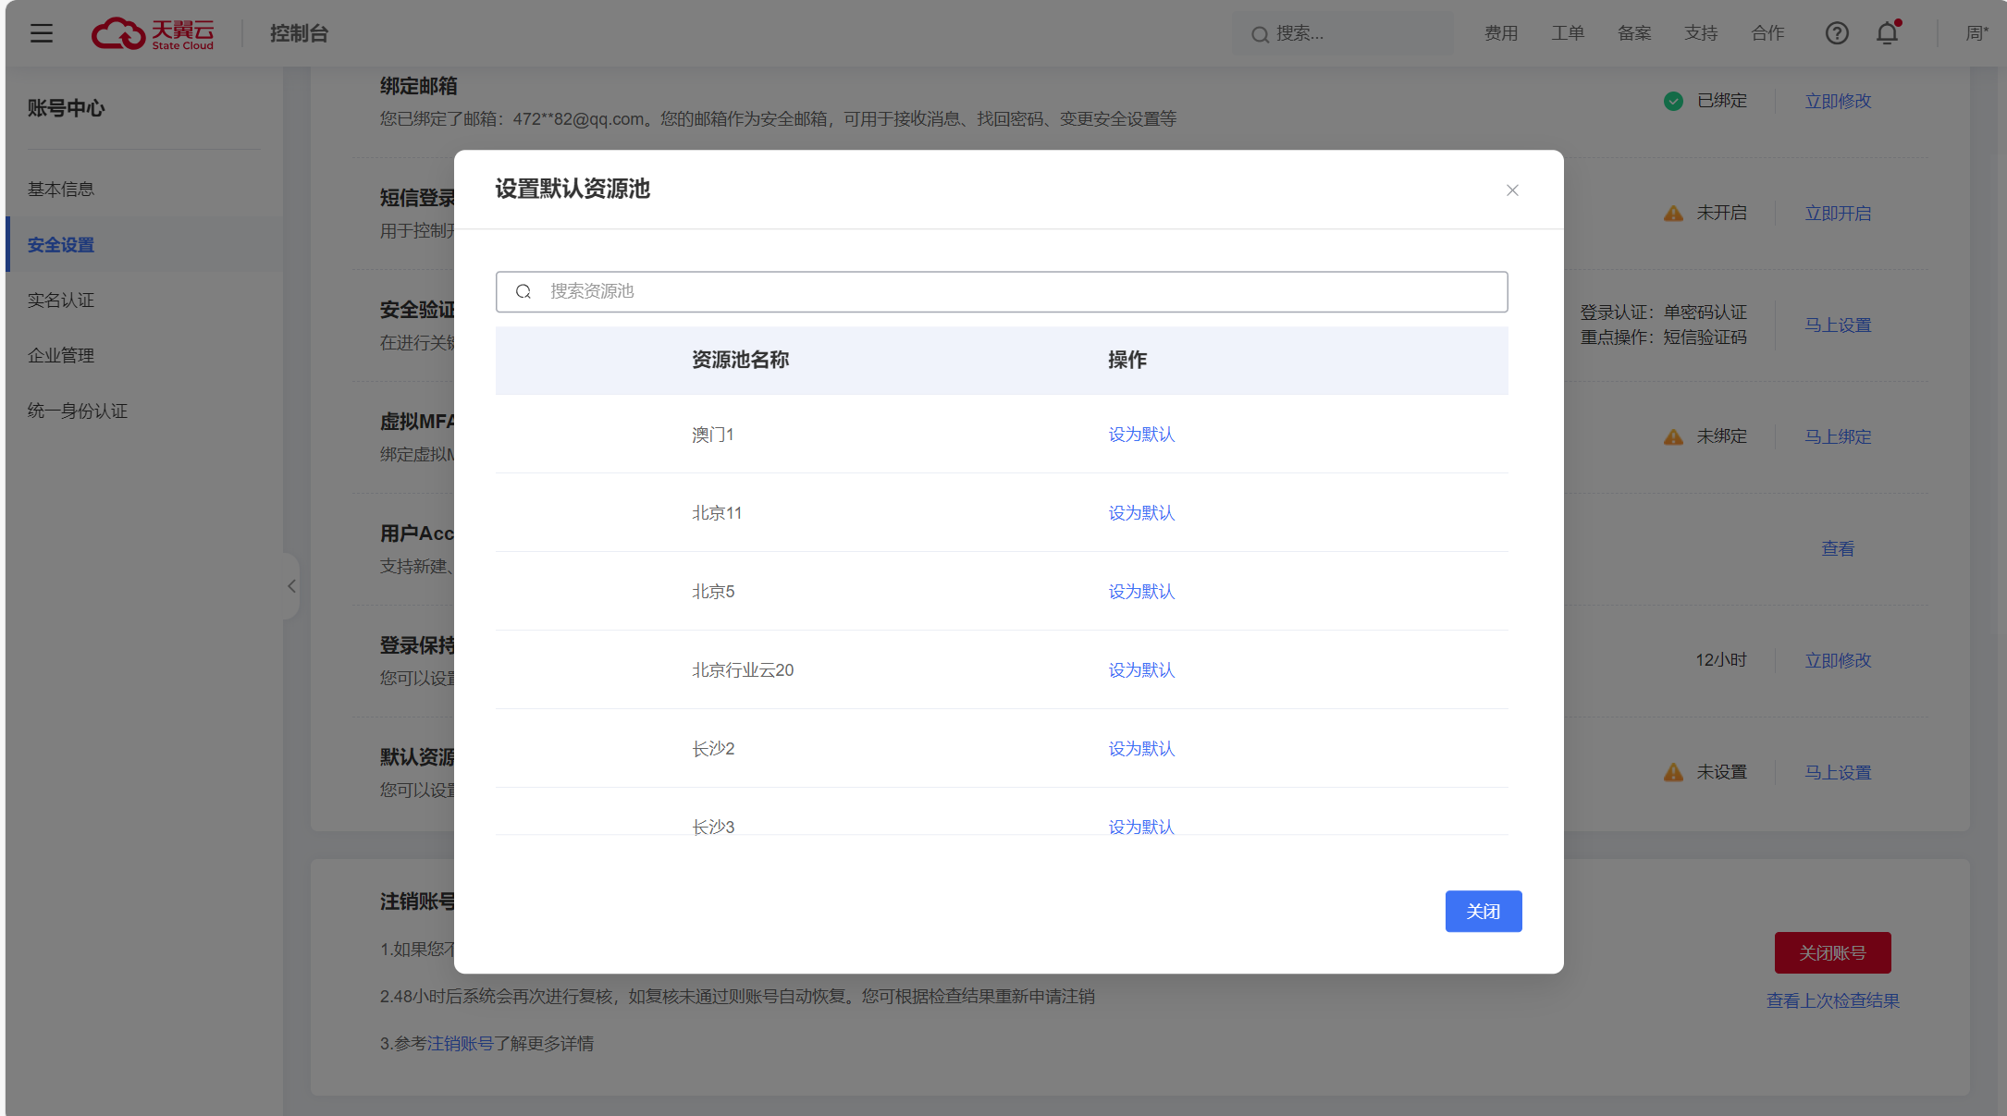Open the user account 周* menu
Image resolution: width=2007 pixels, height=1116 pixels.
(1977, 33)
